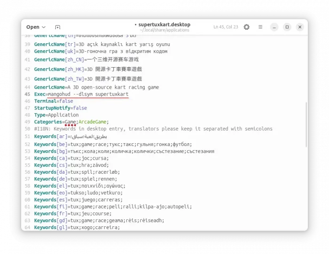Click the misspelled word Game in Categories

tap(70, 122)
